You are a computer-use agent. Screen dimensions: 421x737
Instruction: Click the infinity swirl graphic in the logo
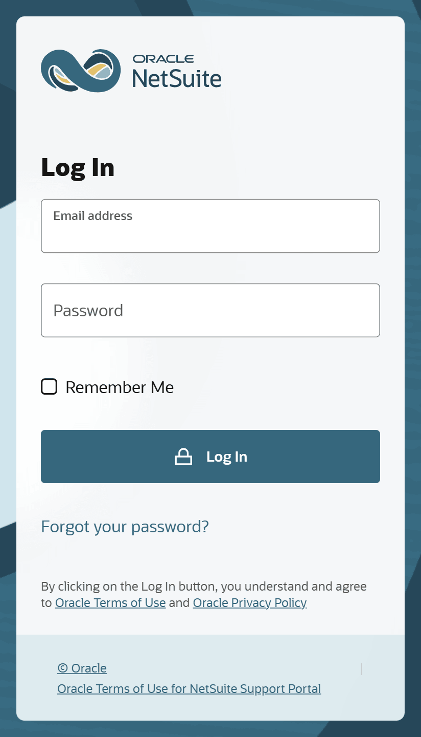point(80,70)
